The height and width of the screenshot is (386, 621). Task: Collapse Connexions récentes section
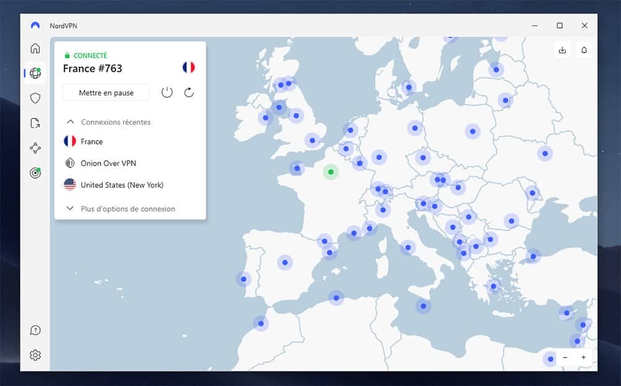70,122
